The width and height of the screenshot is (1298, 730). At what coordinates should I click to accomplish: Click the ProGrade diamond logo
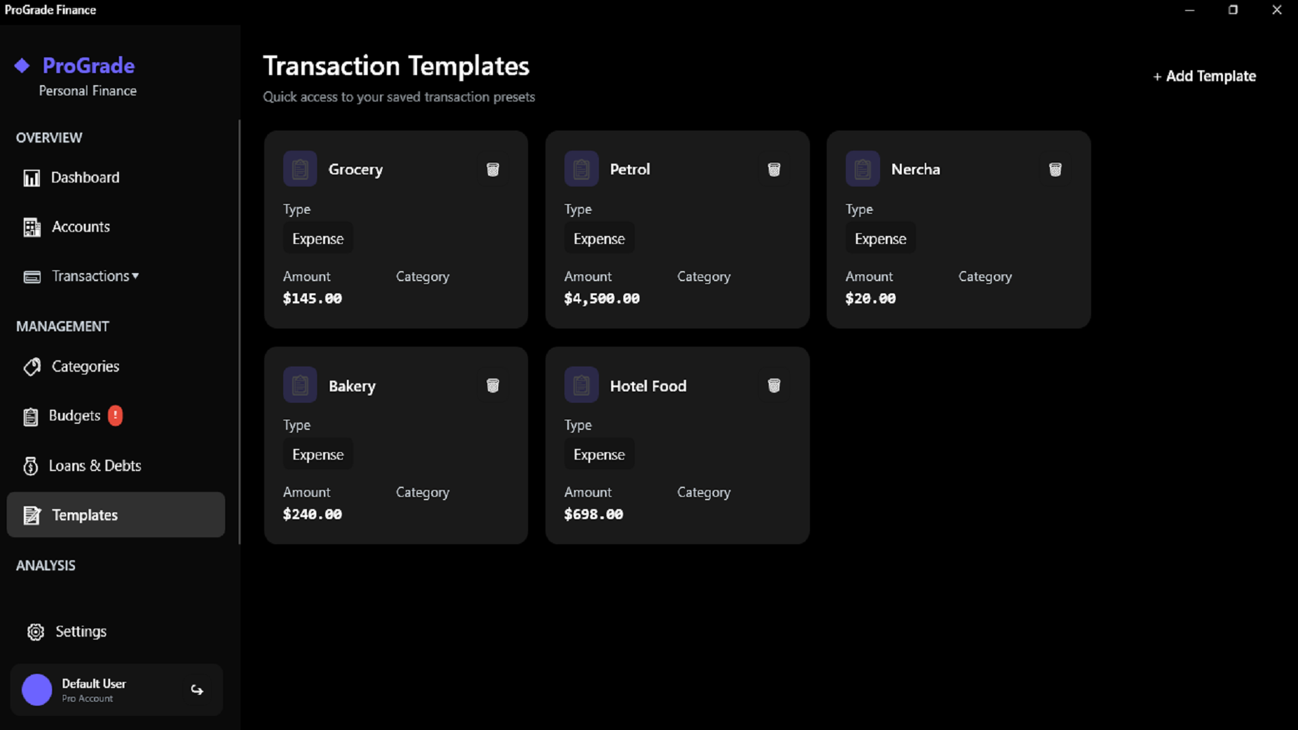[x=22, y=66]
